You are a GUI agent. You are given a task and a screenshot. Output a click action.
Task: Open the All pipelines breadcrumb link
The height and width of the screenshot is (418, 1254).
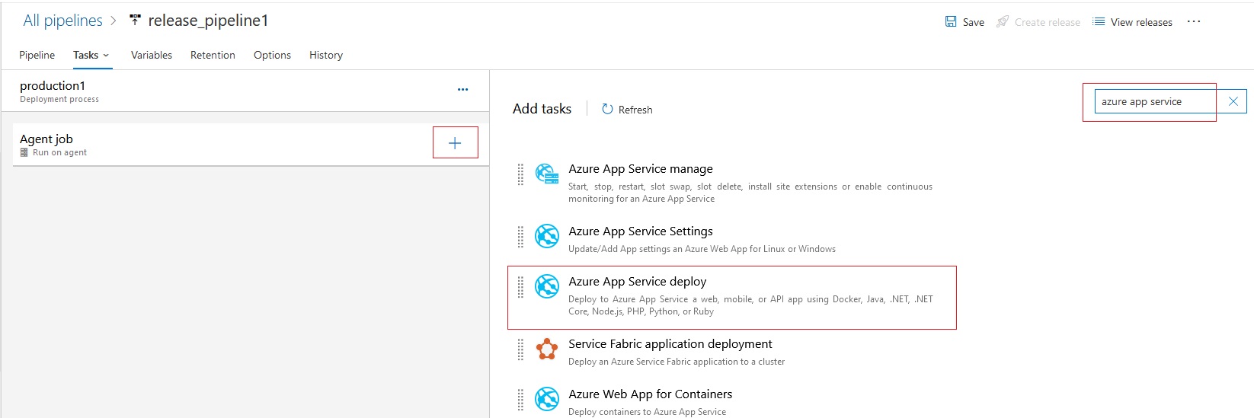pyautogui.click(x=62, y=21)
